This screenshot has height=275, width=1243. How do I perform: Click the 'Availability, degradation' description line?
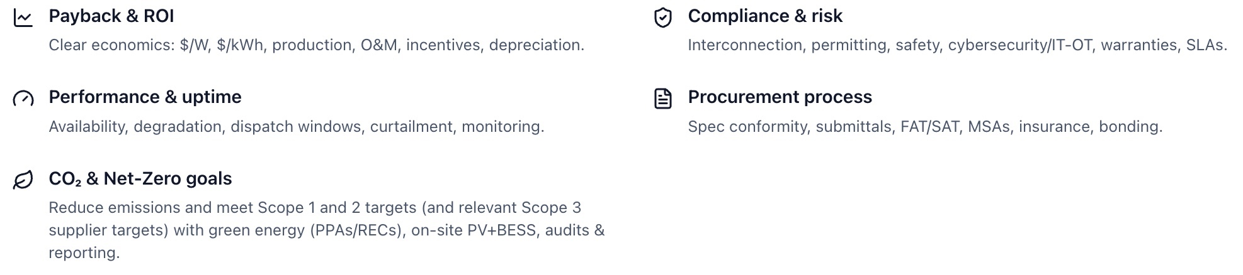296,127
